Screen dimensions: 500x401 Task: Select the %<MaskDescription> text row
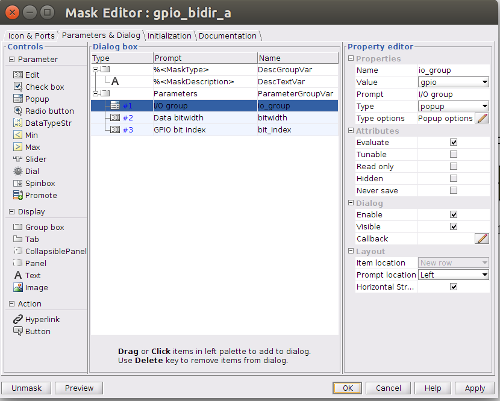(214, 82)
